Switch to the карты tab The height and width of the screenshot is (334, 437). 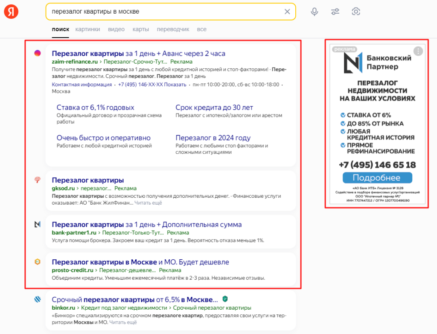(141, 29)
